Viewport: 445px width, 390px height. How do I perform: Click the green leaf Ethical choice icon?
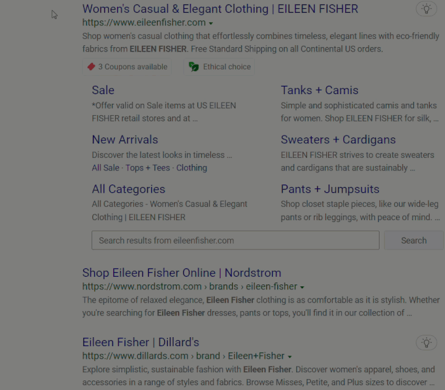tap(194, 67)
